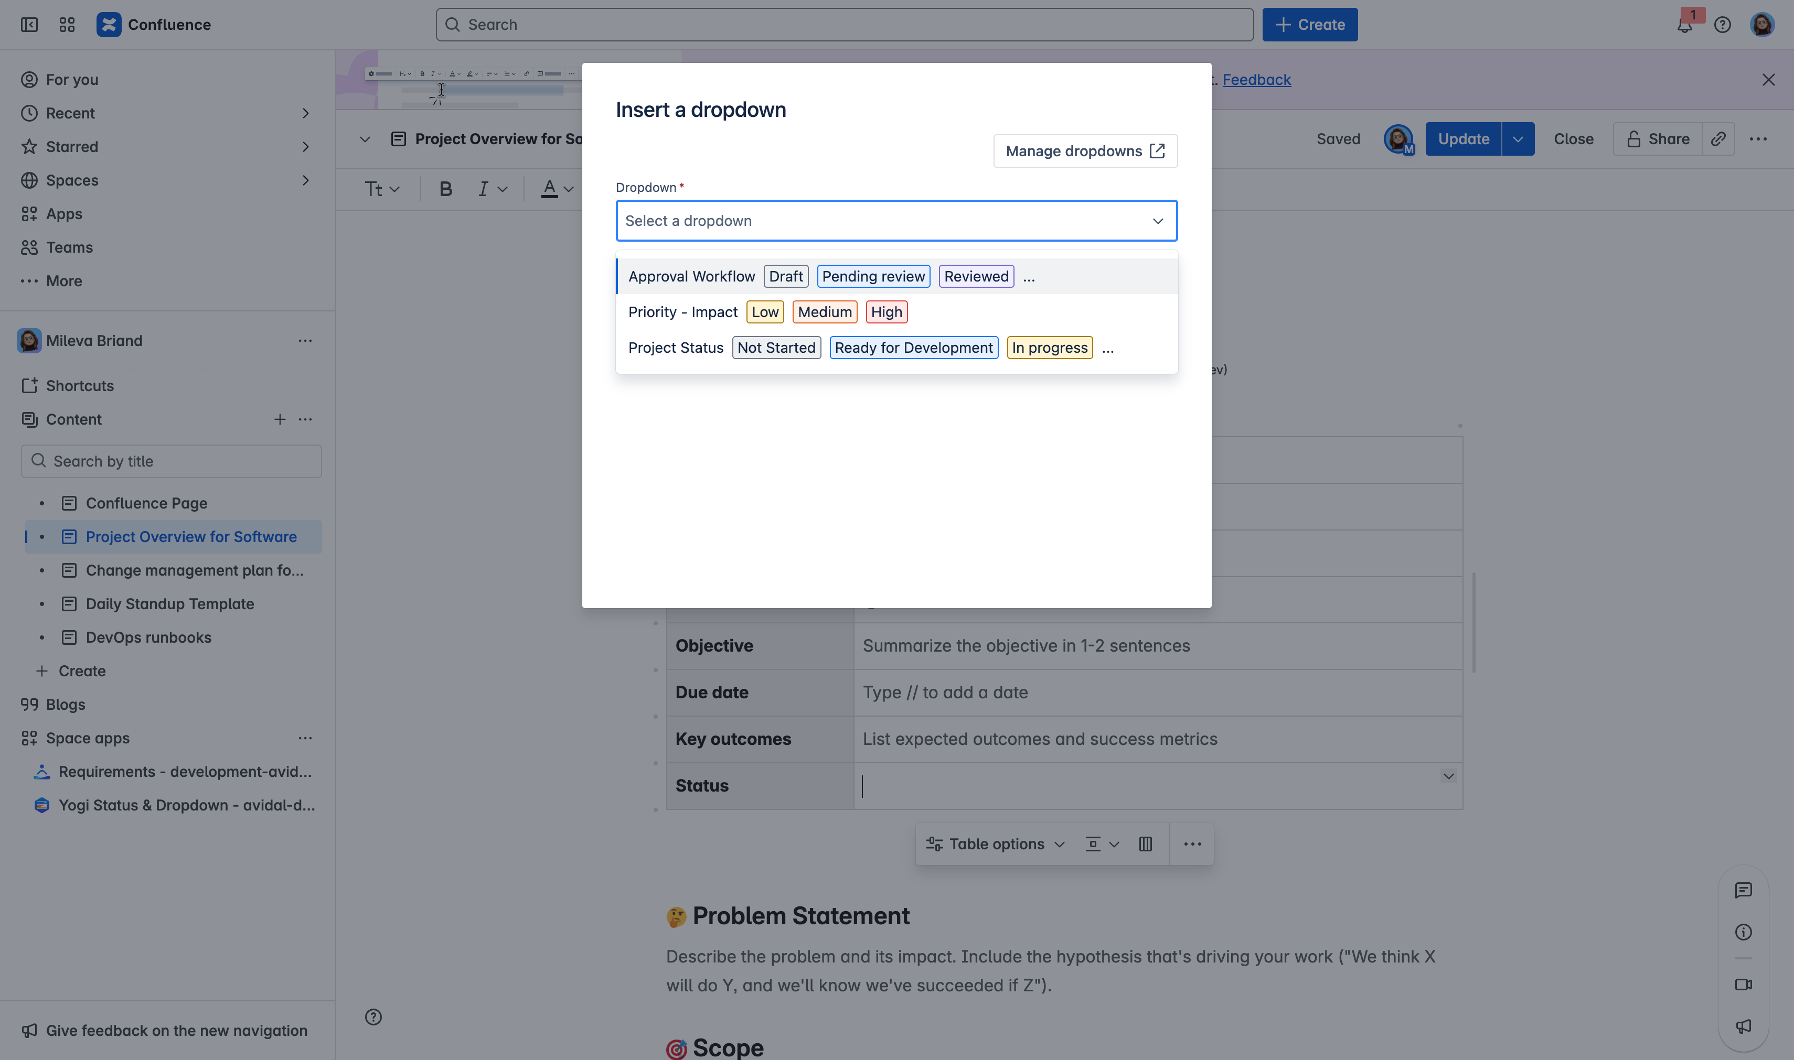Apply bold formatting in the editor toolbar
This screenshot has height=1060, width=1794.
tap(445, 189)
